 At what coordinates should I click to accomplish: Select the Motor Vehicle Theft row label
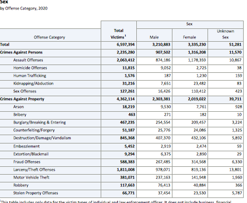(x=31, y=177)
